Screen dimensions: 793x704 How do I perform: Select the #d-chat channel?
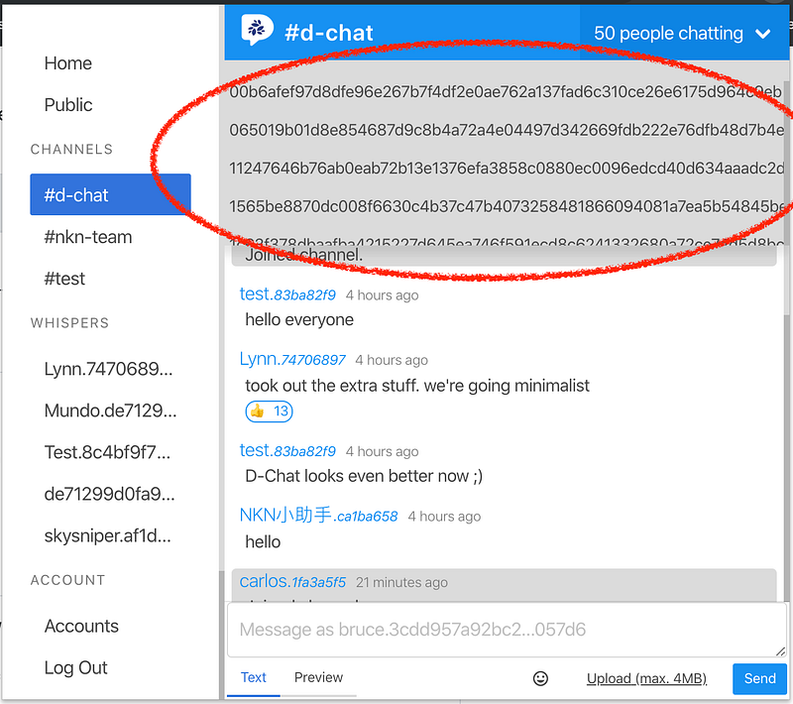click(x=110, y=194)
